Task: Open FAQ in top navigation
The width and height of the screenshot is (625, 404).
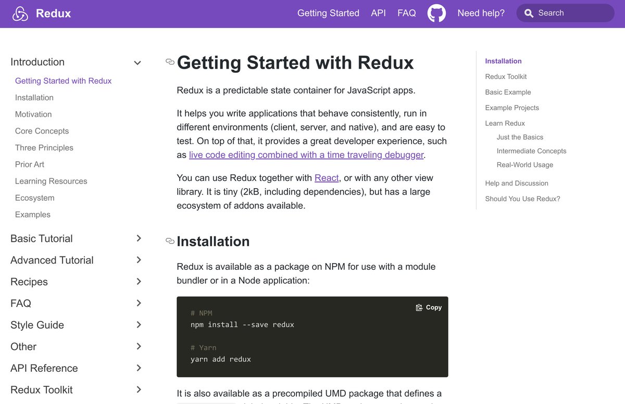Action: coord(407,13)
